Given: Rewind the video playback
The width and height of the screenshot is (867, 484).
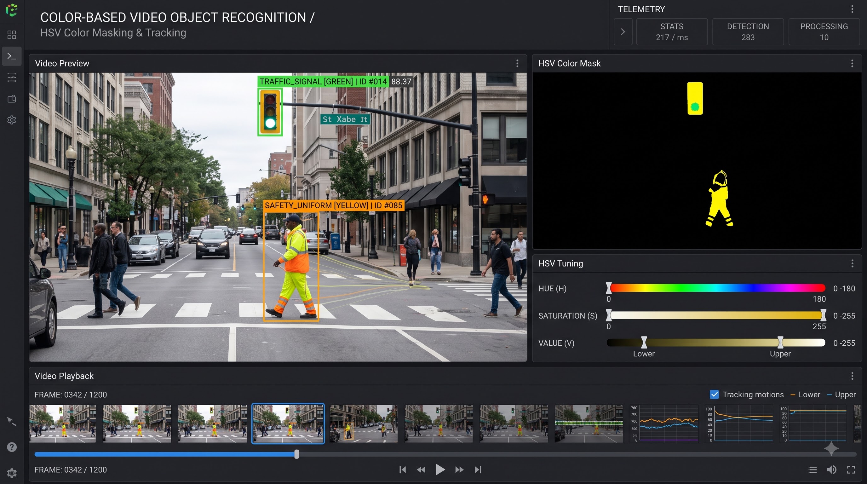Looking at the screenshot, I should click(x=421, y=470).
